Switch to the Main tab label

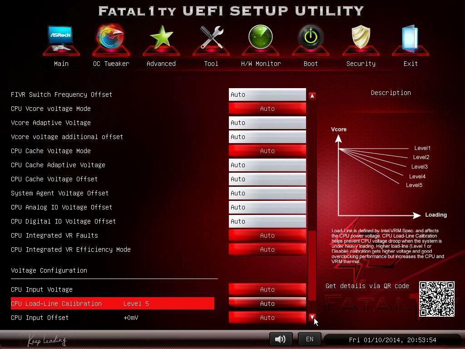click(61, 64)
